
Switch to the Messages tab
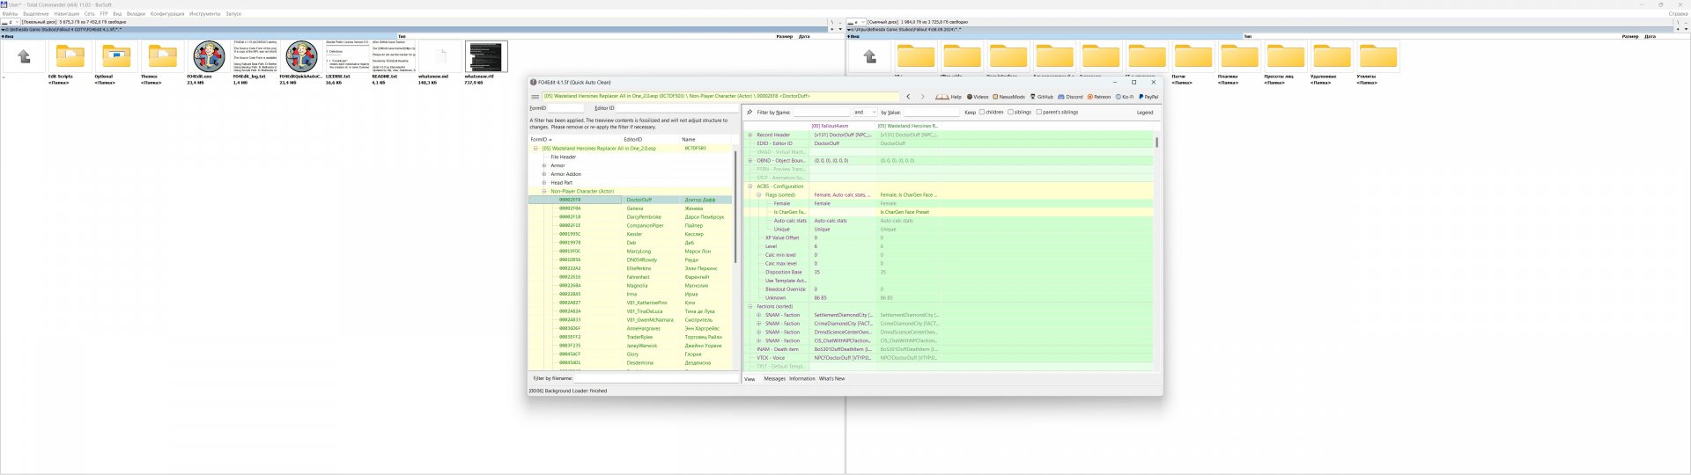tap(774, 379)
